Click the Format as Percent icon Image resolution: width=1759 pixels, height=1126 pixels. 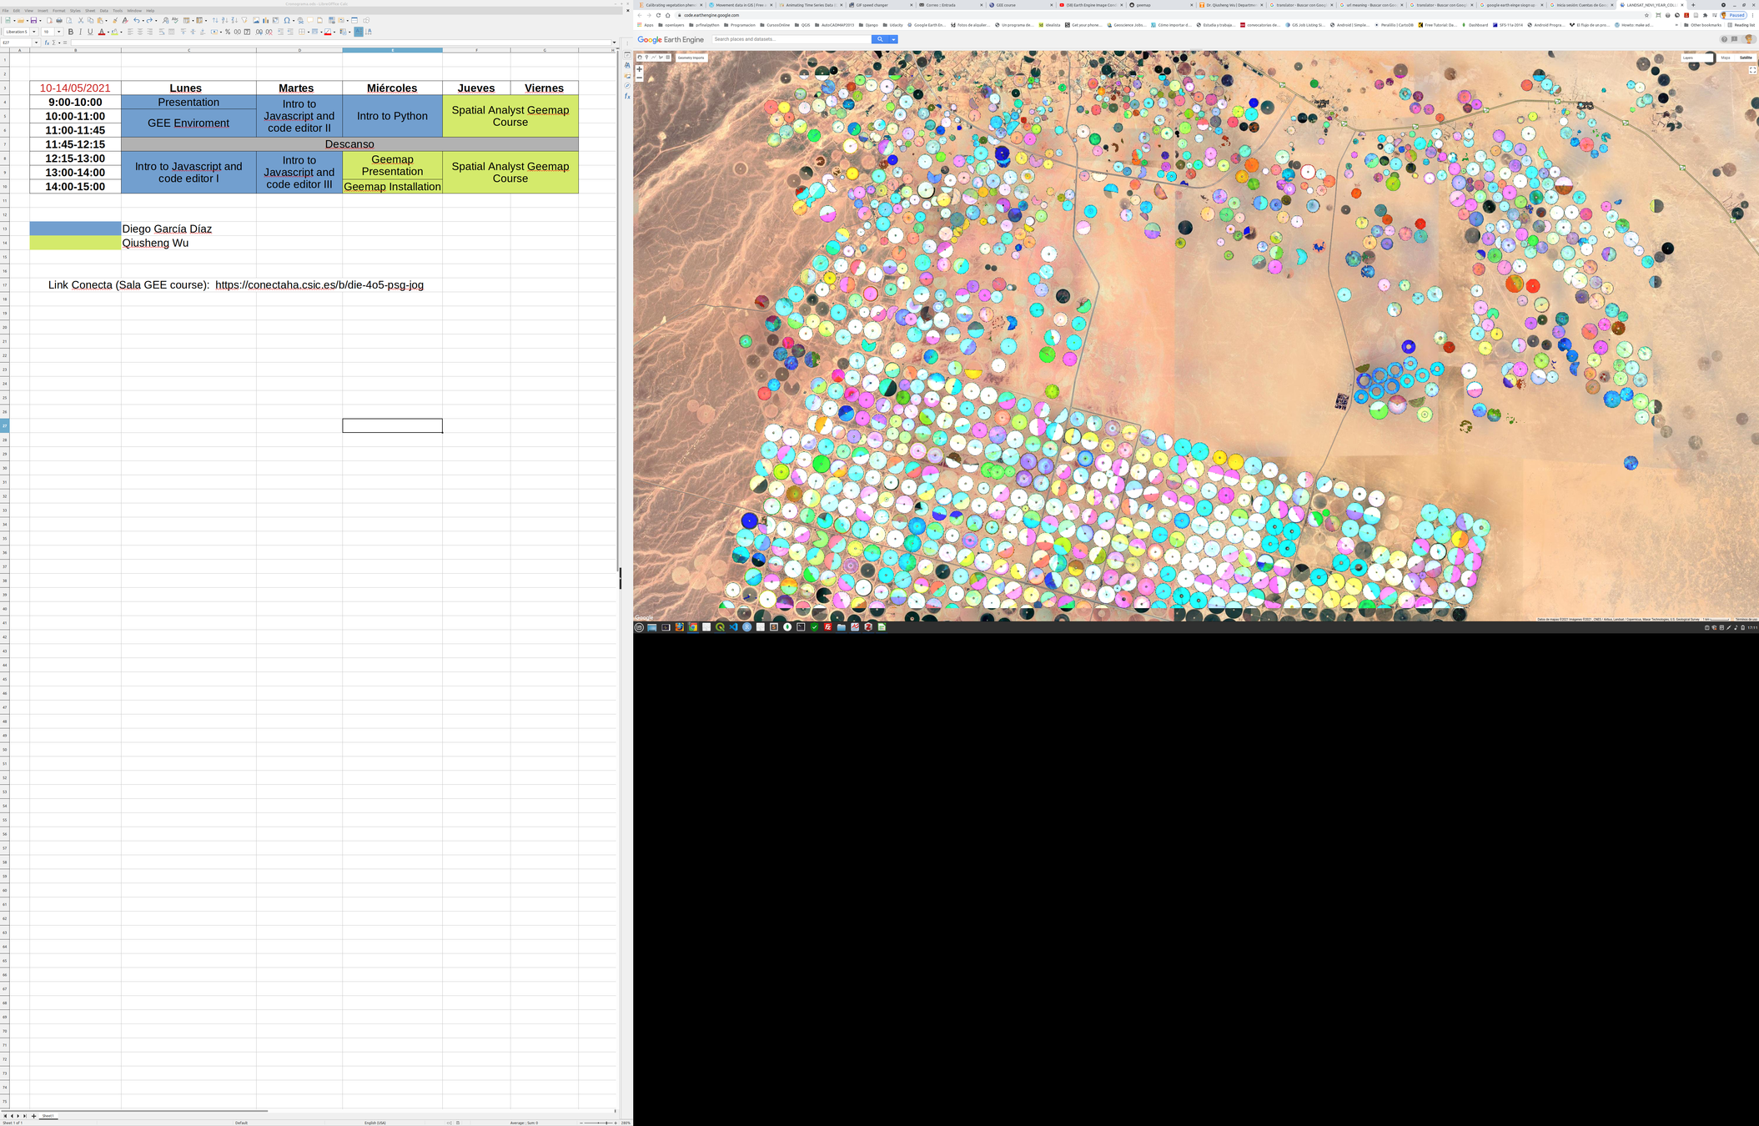[228, 32]
